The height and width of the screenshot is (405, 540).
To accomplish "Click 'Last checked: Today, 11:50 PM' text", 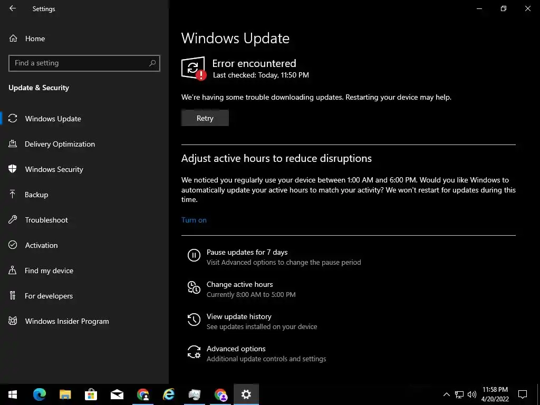I will [x=261, y=75].
